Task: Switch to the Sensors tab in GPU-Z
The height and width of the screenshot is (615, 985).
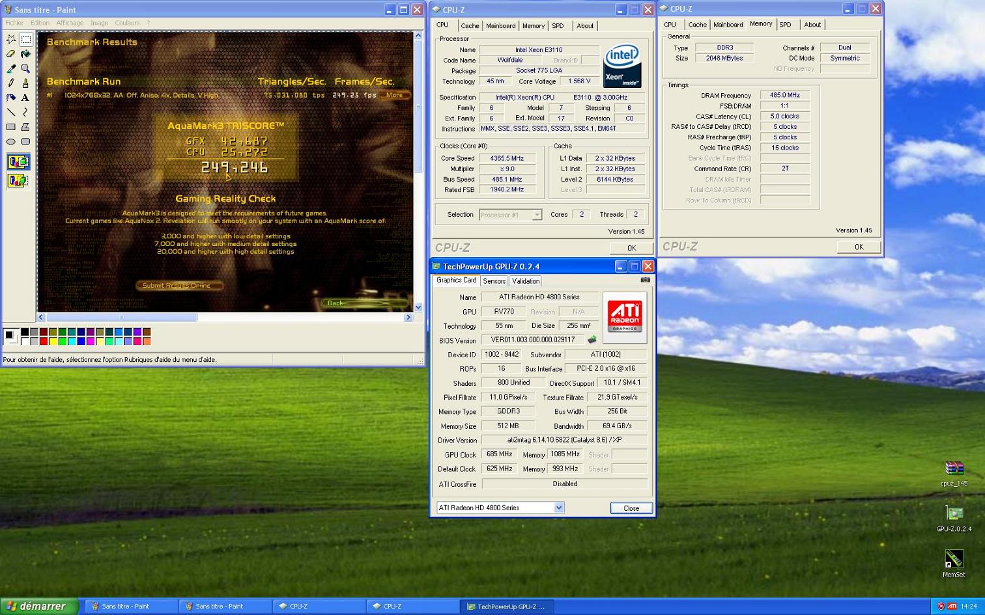Action: click(494, 281)
